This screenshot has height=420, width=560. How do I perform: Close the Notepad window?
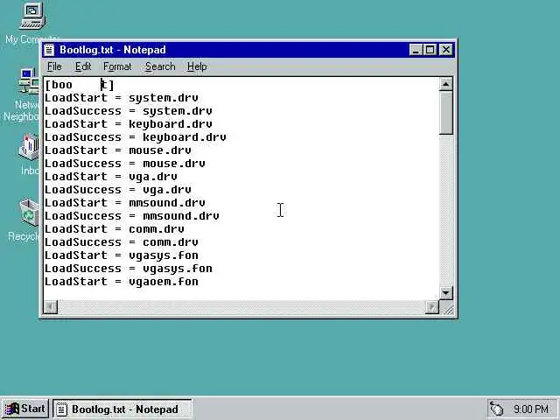[446, 50]
